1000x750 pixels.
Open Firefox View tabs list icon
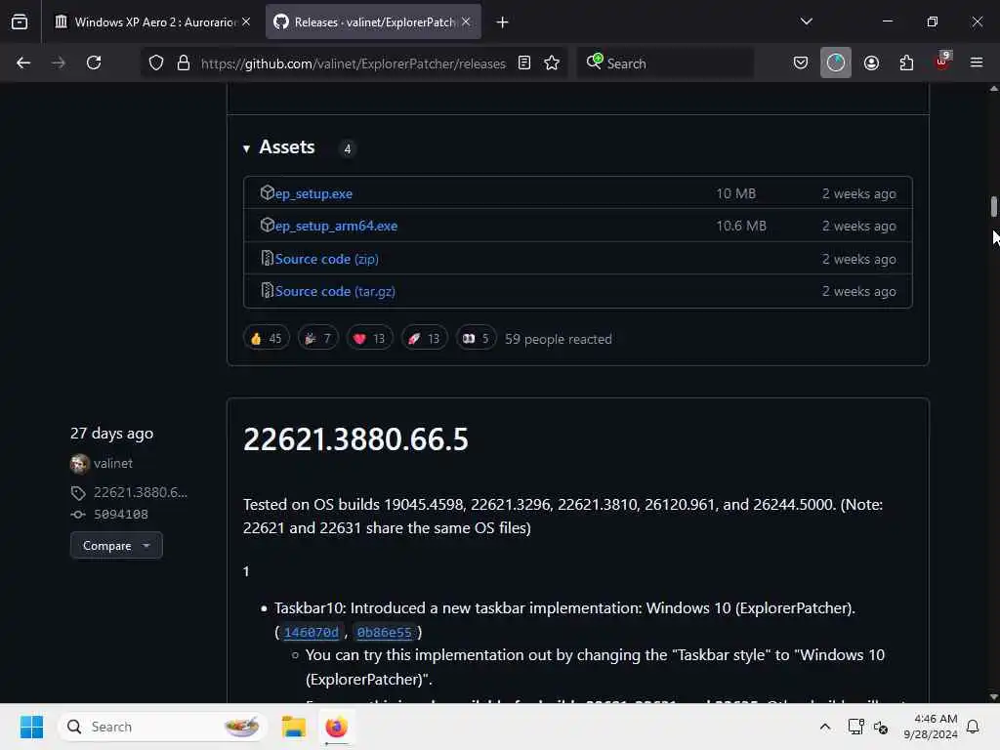(x=20, y=22)
